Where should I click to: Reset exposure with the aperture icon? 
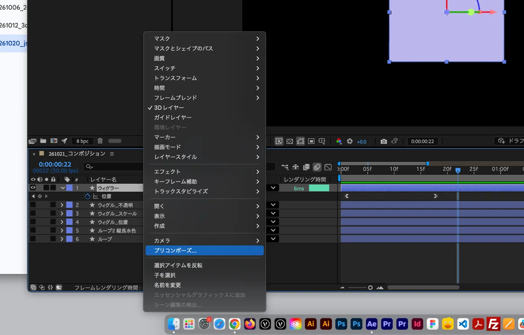tap(349, 141)
